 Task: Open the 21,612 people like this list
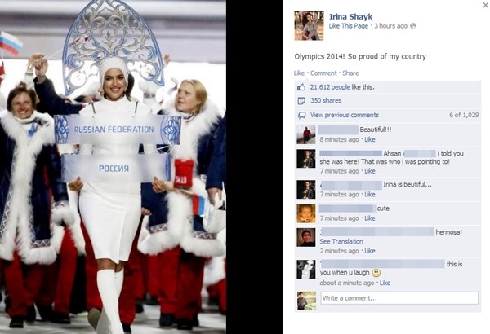pos(342,87)
